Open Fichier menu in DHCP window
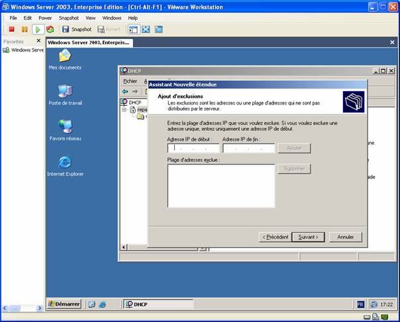Screen dimensions: 400x322 (130, 81)
